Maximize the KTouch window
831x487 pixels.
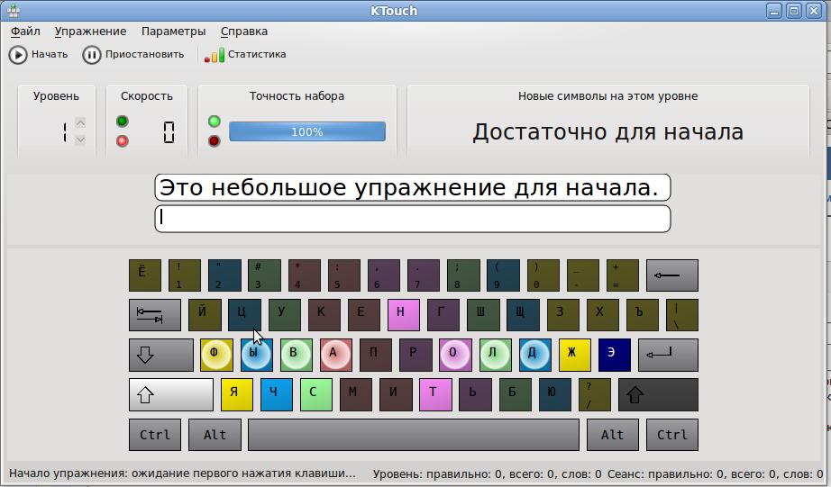793,11
